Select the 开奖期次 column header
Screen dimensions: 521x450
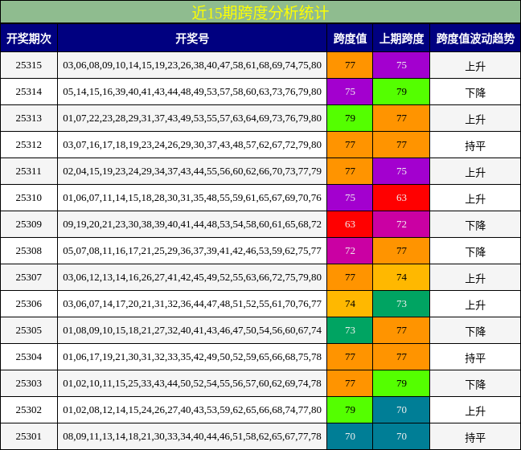click(29, 39)
